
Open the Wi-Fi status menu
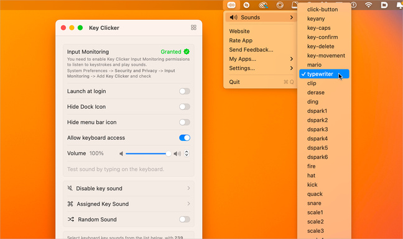(x=369, y=5)
